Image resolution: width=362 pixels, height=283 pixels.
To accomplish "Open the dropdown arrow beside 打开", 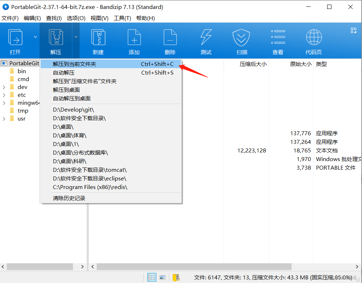I will (35, 37).
